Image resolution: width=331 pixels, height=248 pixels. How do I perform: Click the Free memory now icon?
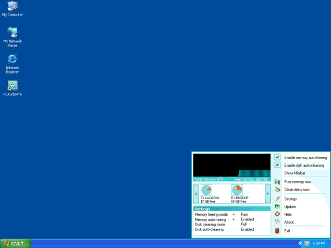(277, 182)
